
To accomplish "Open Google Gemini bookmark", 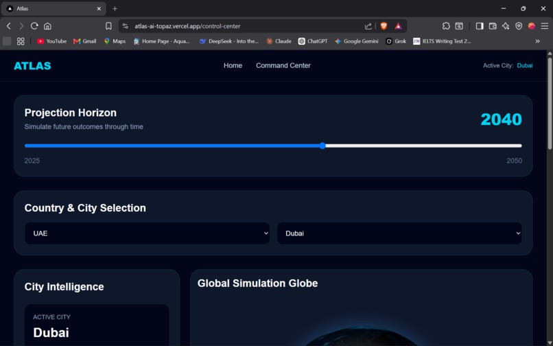I will [x=357, y=41].
